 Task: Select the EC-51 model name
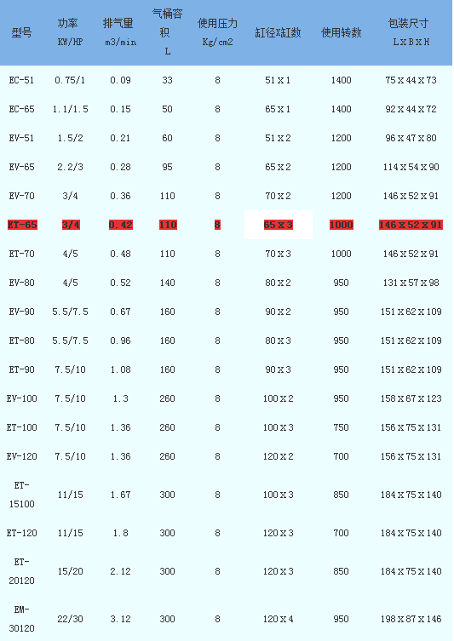point(21,80)
